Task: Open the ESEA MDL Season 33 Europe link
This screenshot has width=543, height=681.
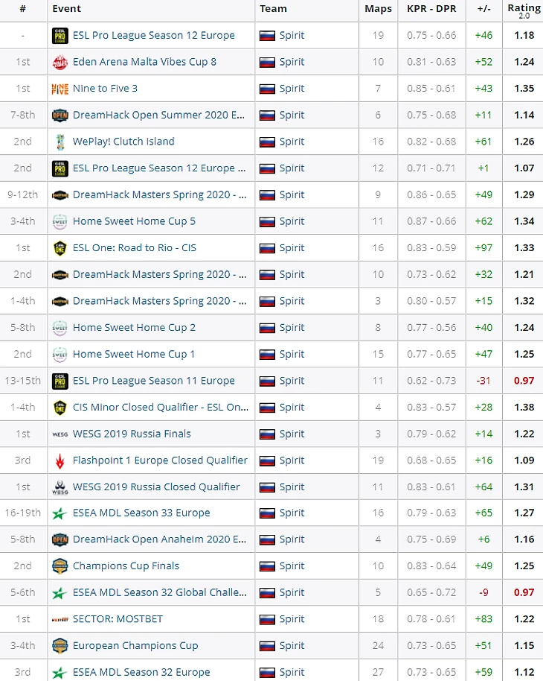Action: [141, 513]
